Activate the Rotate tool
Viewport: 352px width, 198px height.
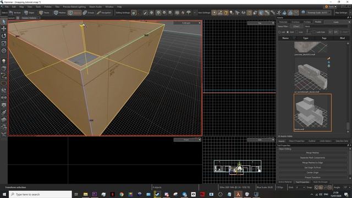[4, 36]
